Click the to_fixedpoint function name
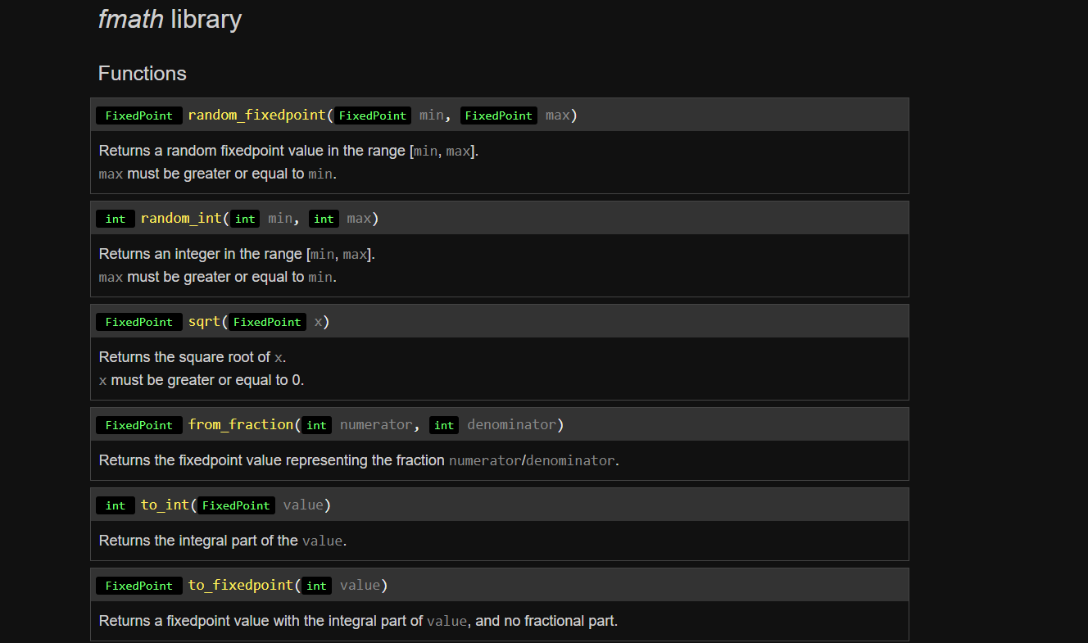The image size is (1088, 643). coord(240,586)
